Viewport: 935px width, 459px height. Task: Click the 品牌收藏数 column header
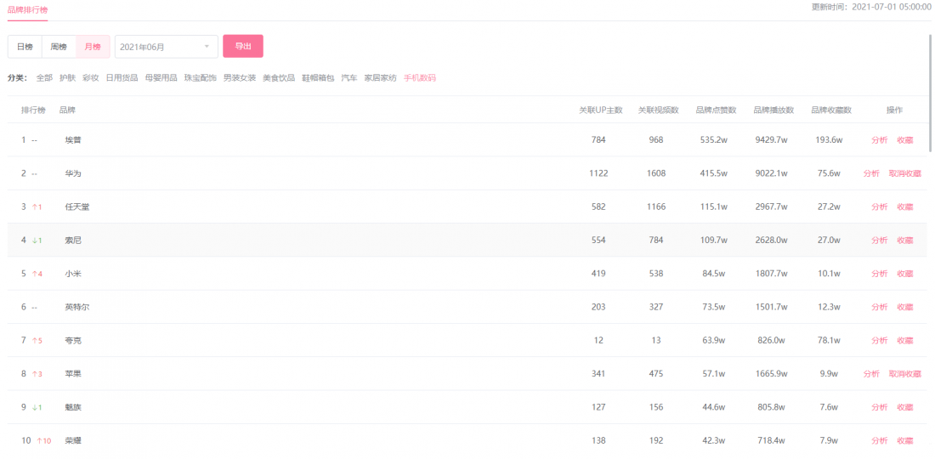(831, 110)
